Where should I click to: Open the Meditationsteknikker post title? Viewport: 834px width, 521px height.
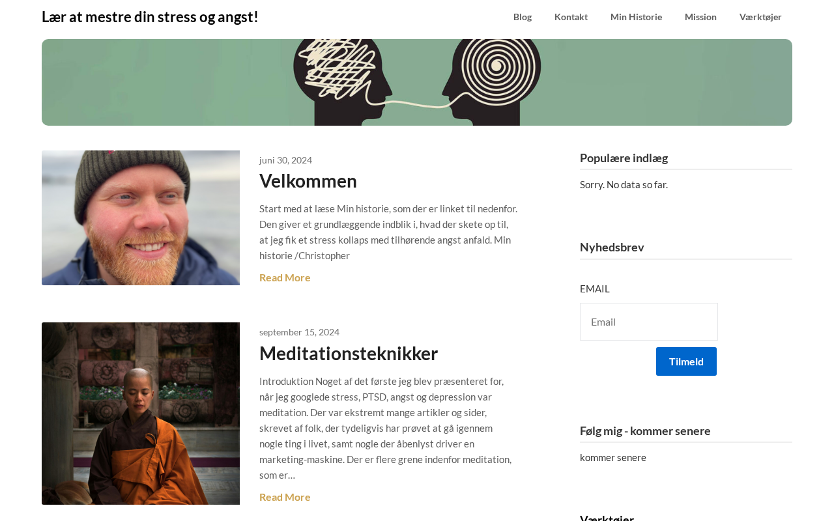coord(349,353)
